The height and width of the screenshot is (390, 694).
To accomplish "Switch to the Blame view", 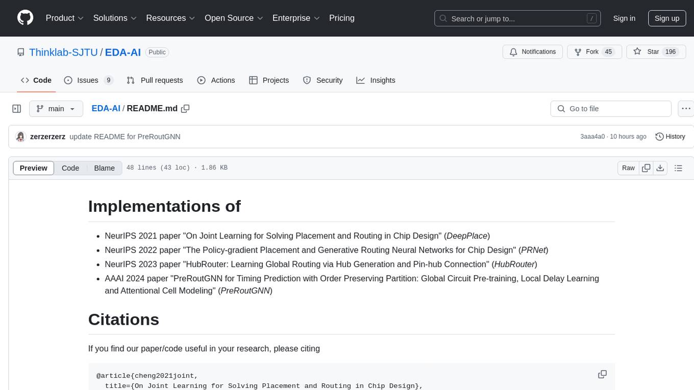I will click(104, 168).
